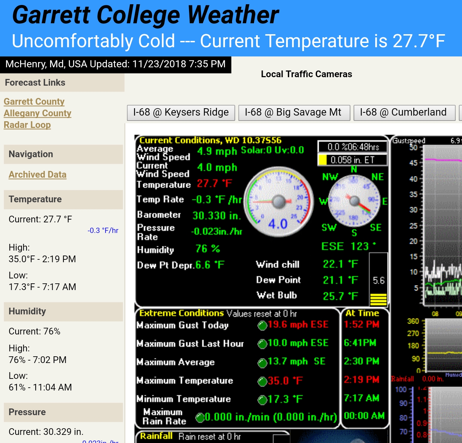
Task: Open the Allegany County forecast link
Action: coord(37,113)
